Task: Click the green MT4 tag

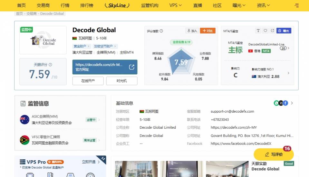Action: tap(266, 51)
